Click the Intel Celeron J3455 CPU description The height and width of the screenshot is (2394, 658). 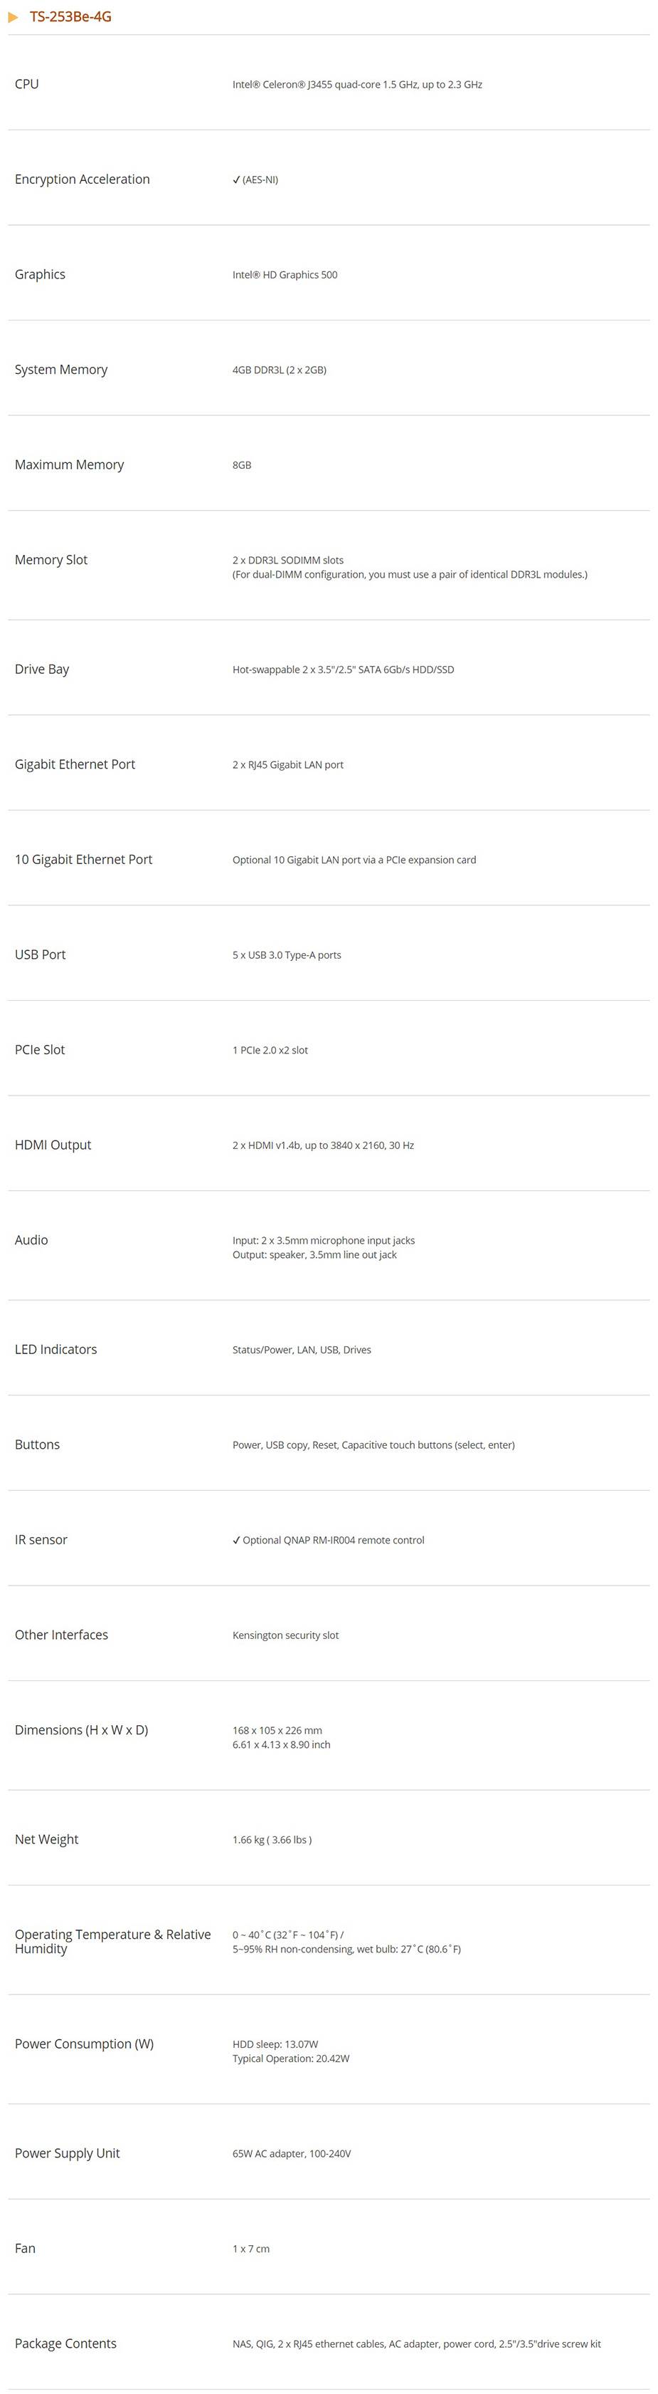point(357,85)
